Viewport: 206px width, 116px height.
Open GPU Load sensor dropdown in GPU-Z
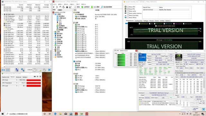pos(17,86)
